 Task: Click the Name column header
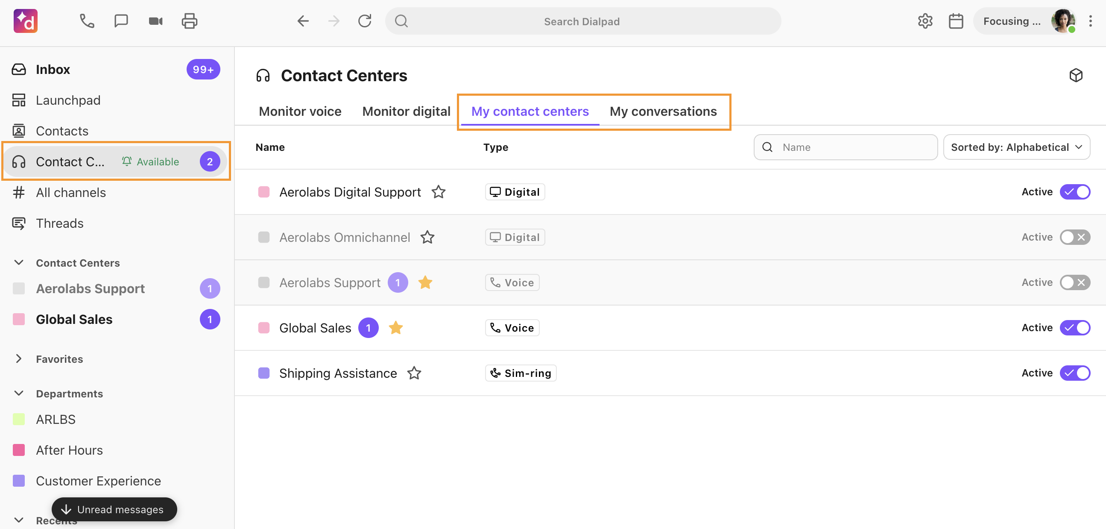click(x=269, y=147)
